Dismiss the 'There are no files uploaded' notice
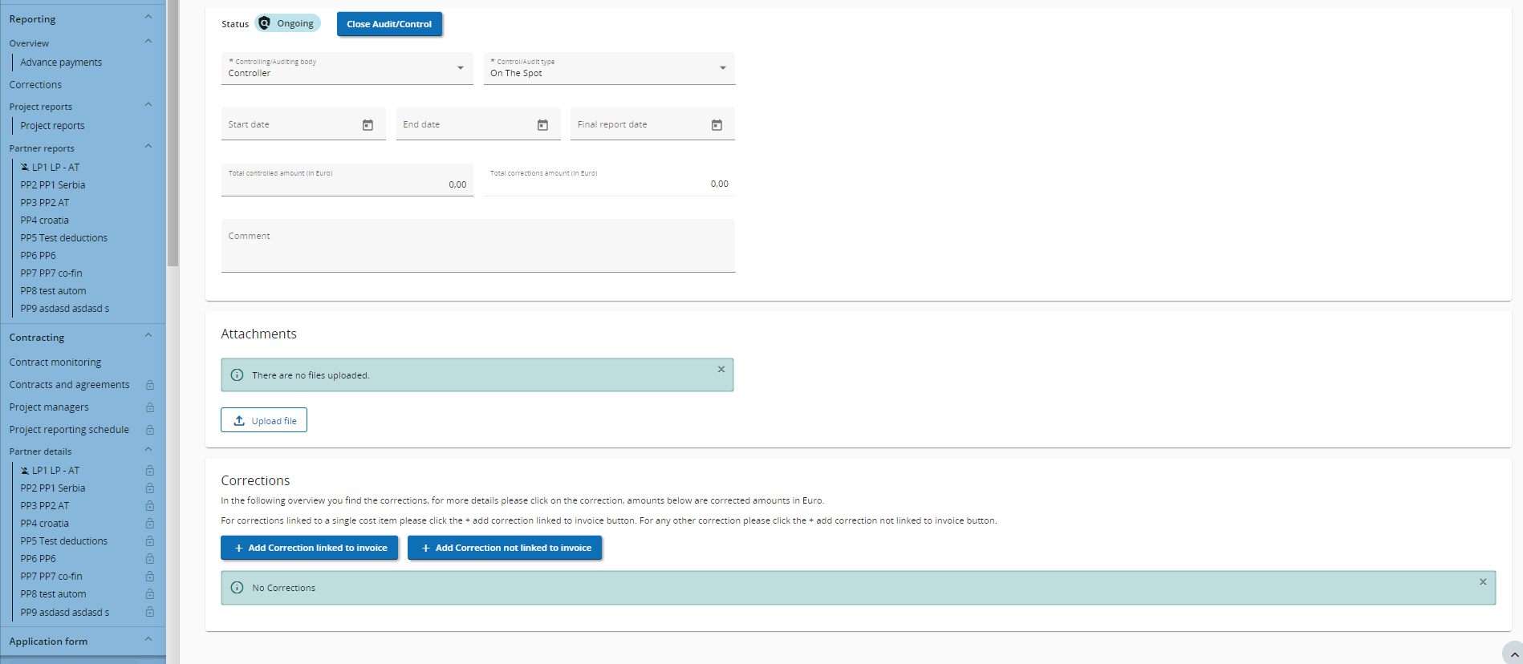Viewport: 1523px width, 664px height. tap(721, 370)
